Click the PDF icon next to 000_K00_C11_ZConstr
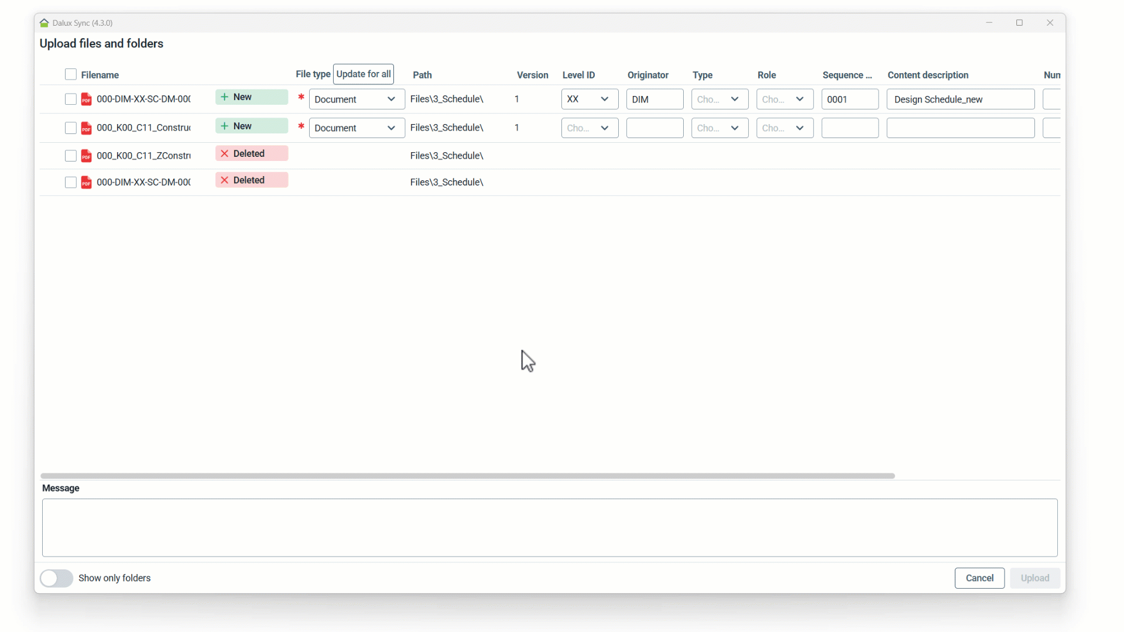 click(86, 156)
